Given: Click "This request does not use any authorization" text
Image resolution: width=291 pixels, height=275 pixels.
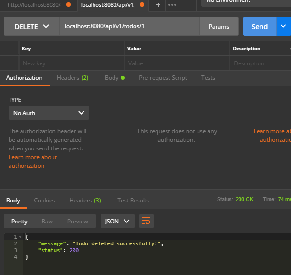Looking at the screenshot, I should (x=177, y=136).
